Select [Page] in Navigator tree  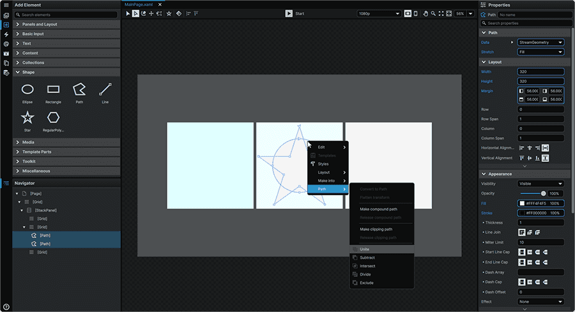coord(36,193)
